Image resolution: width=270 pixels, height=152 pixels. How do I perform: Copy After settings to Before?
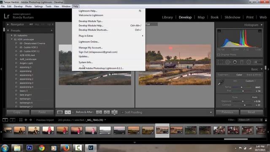click(107, 112)
